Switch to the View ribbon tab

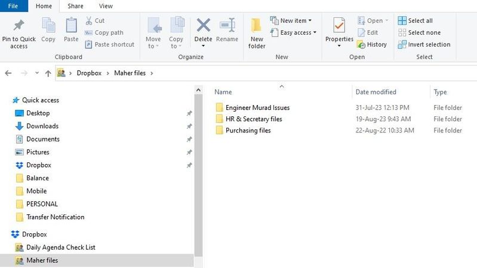click(x=106, y=6)
